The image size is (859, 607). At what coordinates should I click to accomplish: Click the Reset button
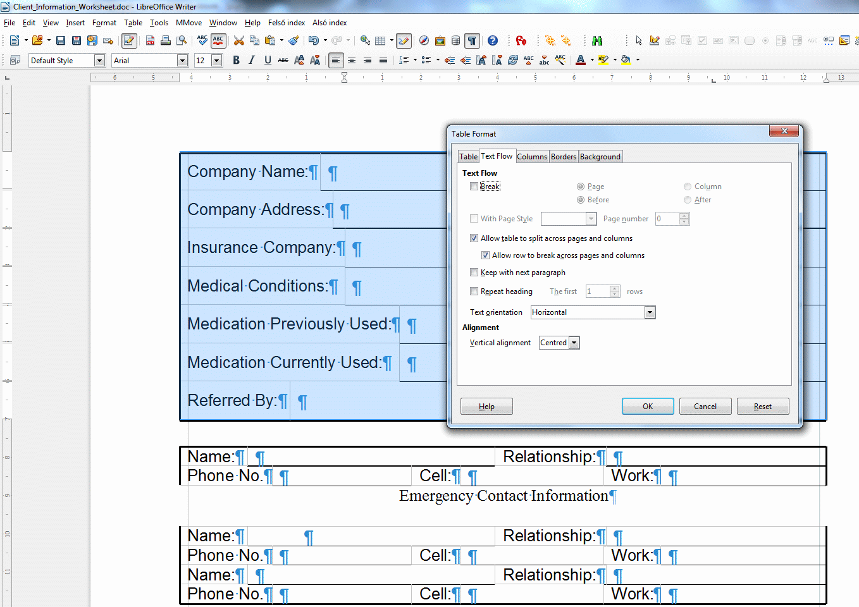pyautogui.click(x=763, y=407)
